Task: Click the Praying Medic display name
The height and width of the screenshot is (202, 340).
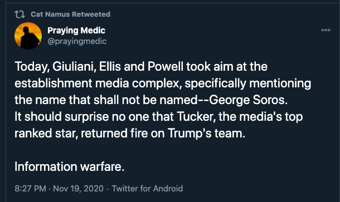Action: [x=76, y=30]
